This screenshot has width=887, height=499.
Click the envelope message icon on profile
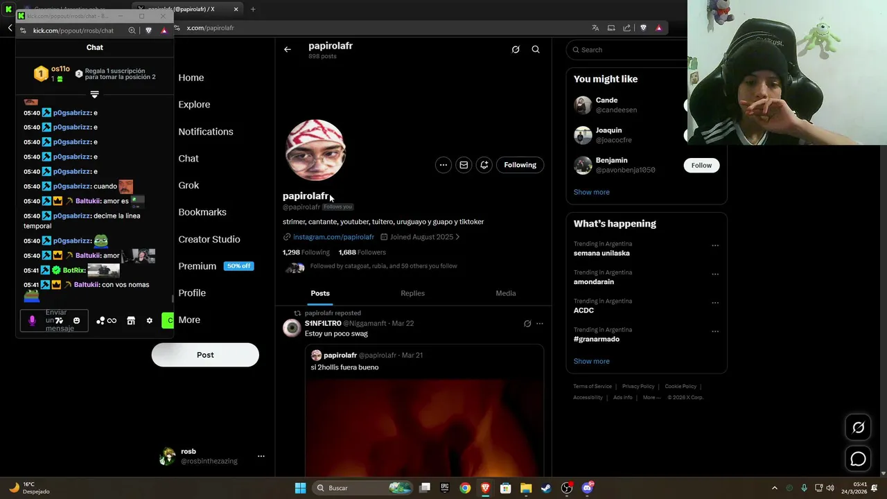[x=464, y=165]
